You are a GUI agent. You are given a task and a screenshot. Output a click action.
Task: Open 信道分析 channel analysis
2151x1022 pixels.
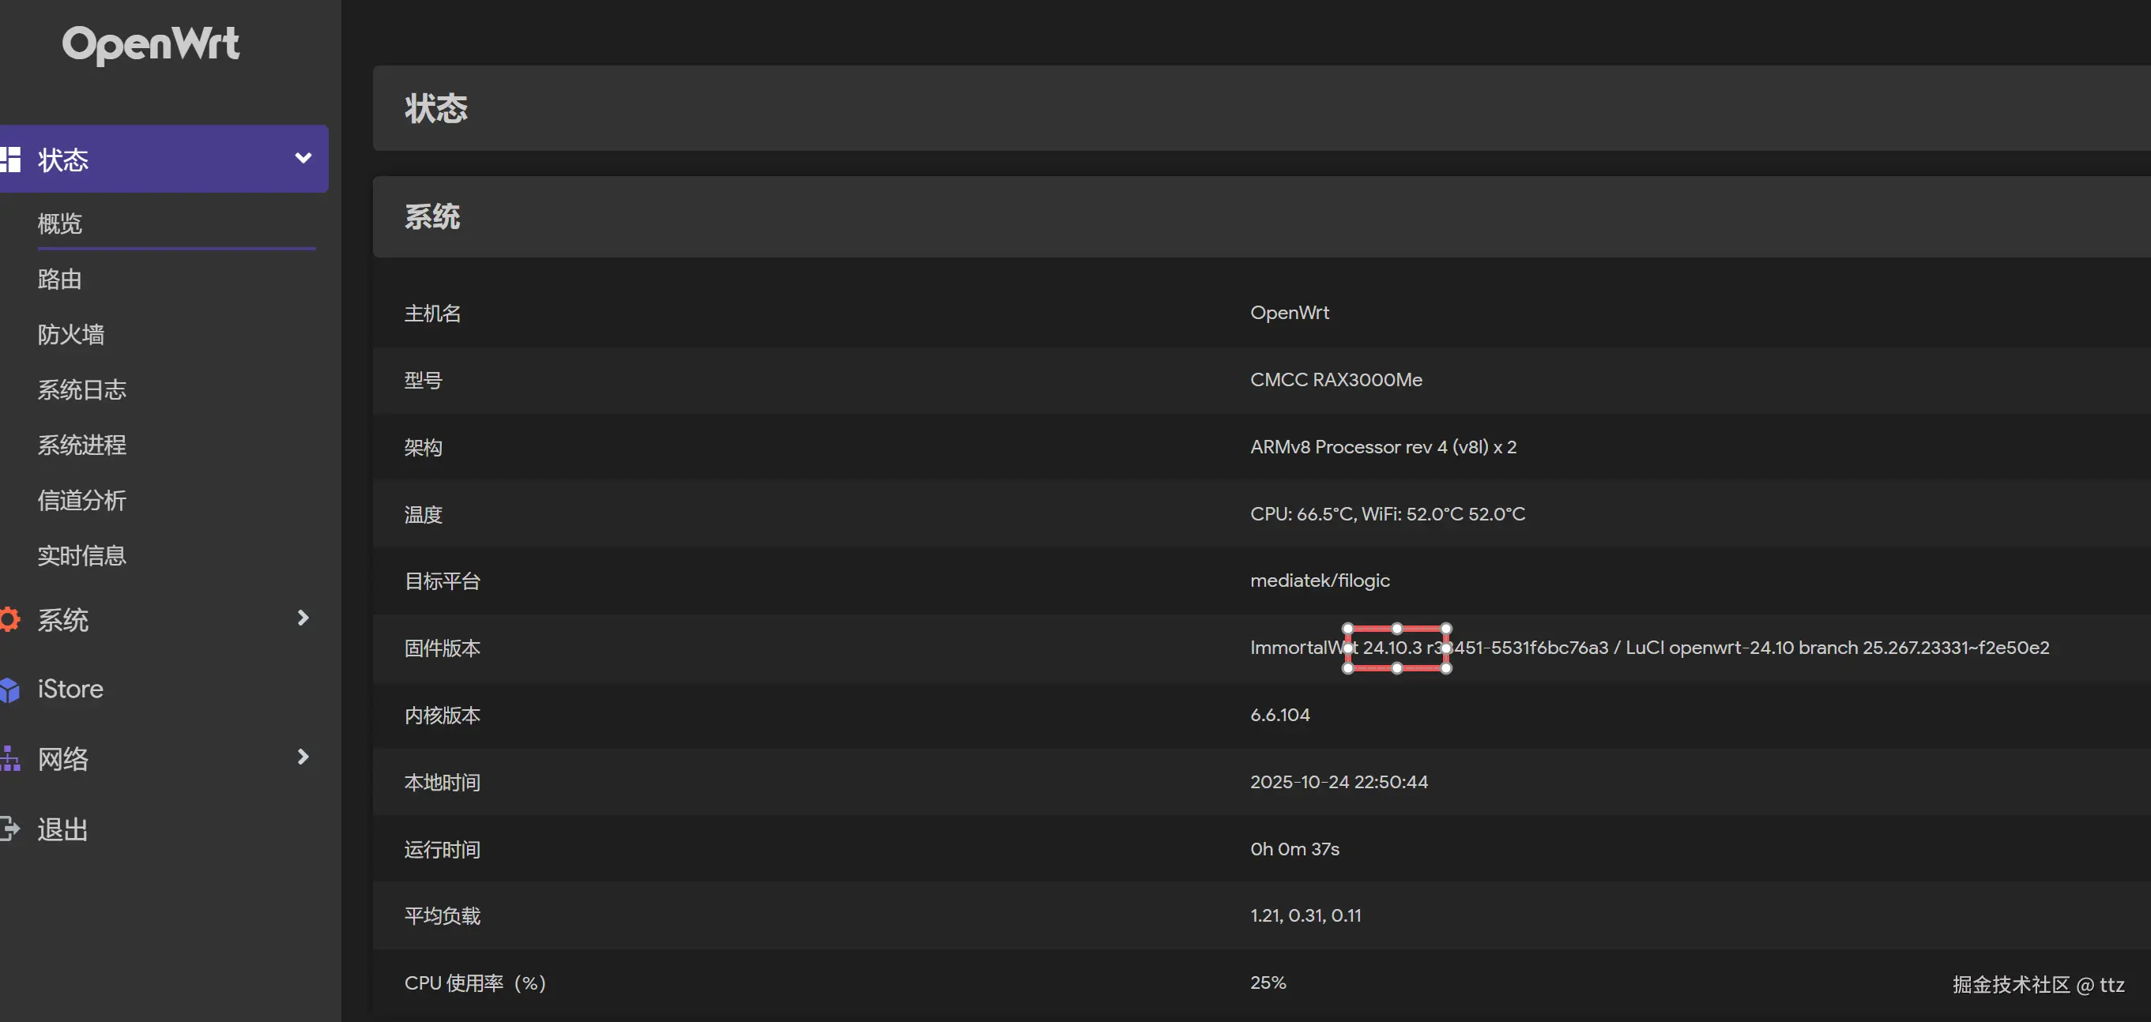click(82, 501)
